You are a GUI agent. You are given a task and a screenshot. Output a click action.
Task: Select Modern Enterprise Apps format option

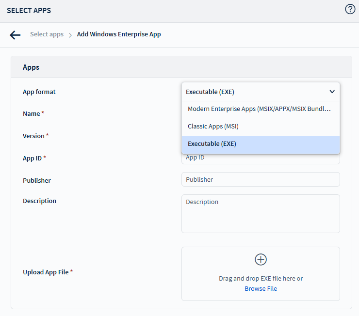tap(260, 109)
